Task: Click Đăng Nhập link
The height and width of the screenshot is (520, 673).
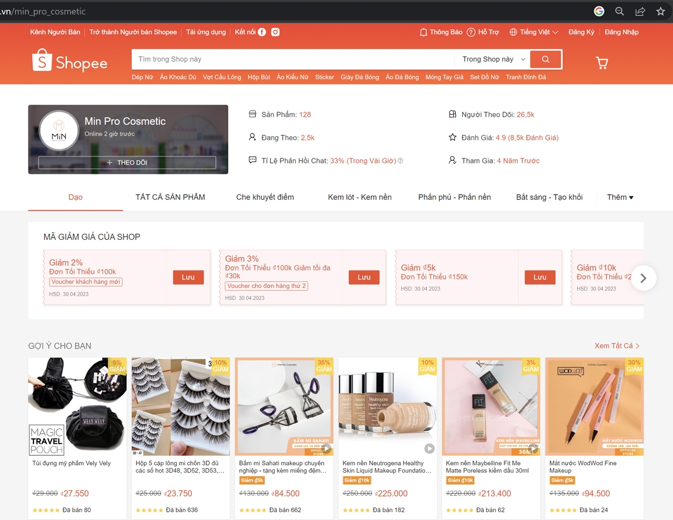Action: tap(622, 32)
